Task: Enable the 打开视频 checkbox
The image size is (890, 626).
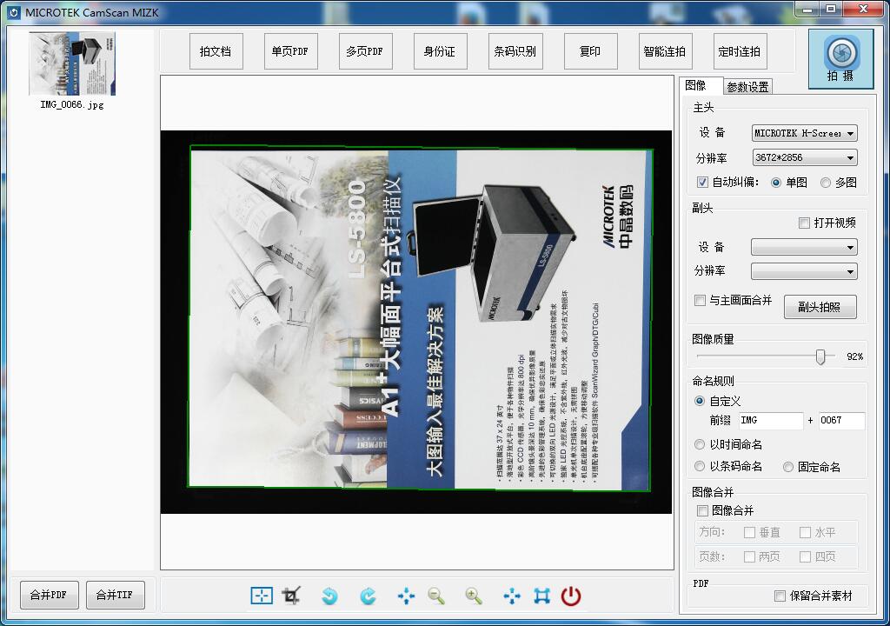Action: click(x=804, y=223)
